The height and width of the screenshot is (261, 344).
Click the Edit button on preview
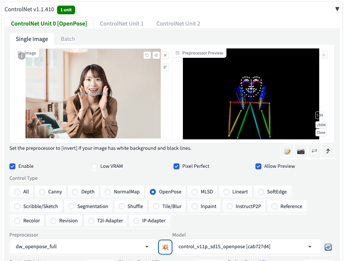[320, 115]
